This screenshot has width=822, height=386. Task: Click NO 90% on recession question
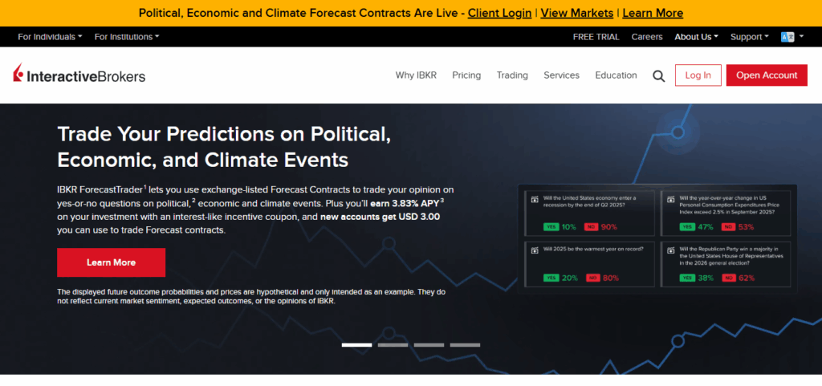point(601,227)
